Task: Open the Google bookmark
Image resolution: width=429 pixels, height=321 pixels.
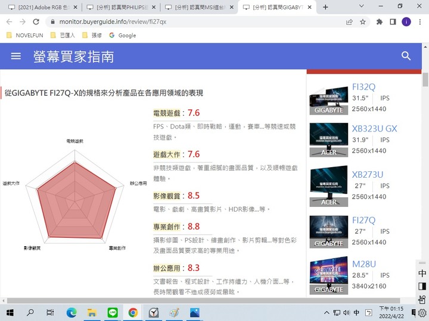Action: (x=123, y=35)
